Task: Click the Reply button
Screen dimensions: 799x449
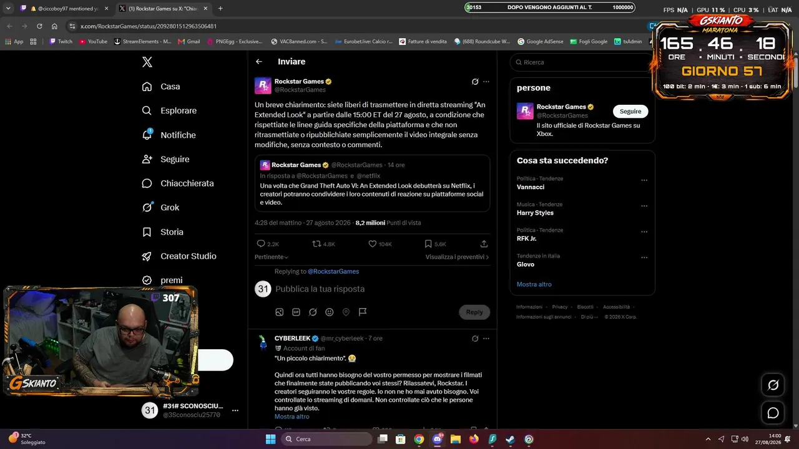Action: tap(474, 312)
